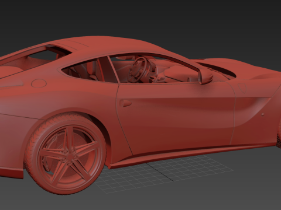Image resolution: width=281 pixels, height=210 pixels.
Task: Click the viewport home grid under the car
Action: tap(164, 173)
